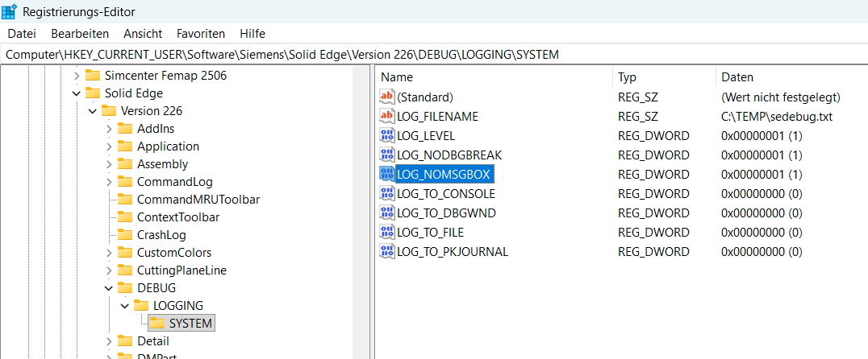This screenshot has width=868, height=359.
Task: Click the SYSTEM folder icon
Action: [158, 323]
